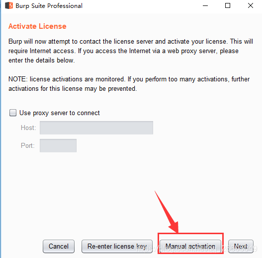Click the red arrow annotation above Manual activation
The height and width of the screenshot is (258, 262).
[167, 212]
